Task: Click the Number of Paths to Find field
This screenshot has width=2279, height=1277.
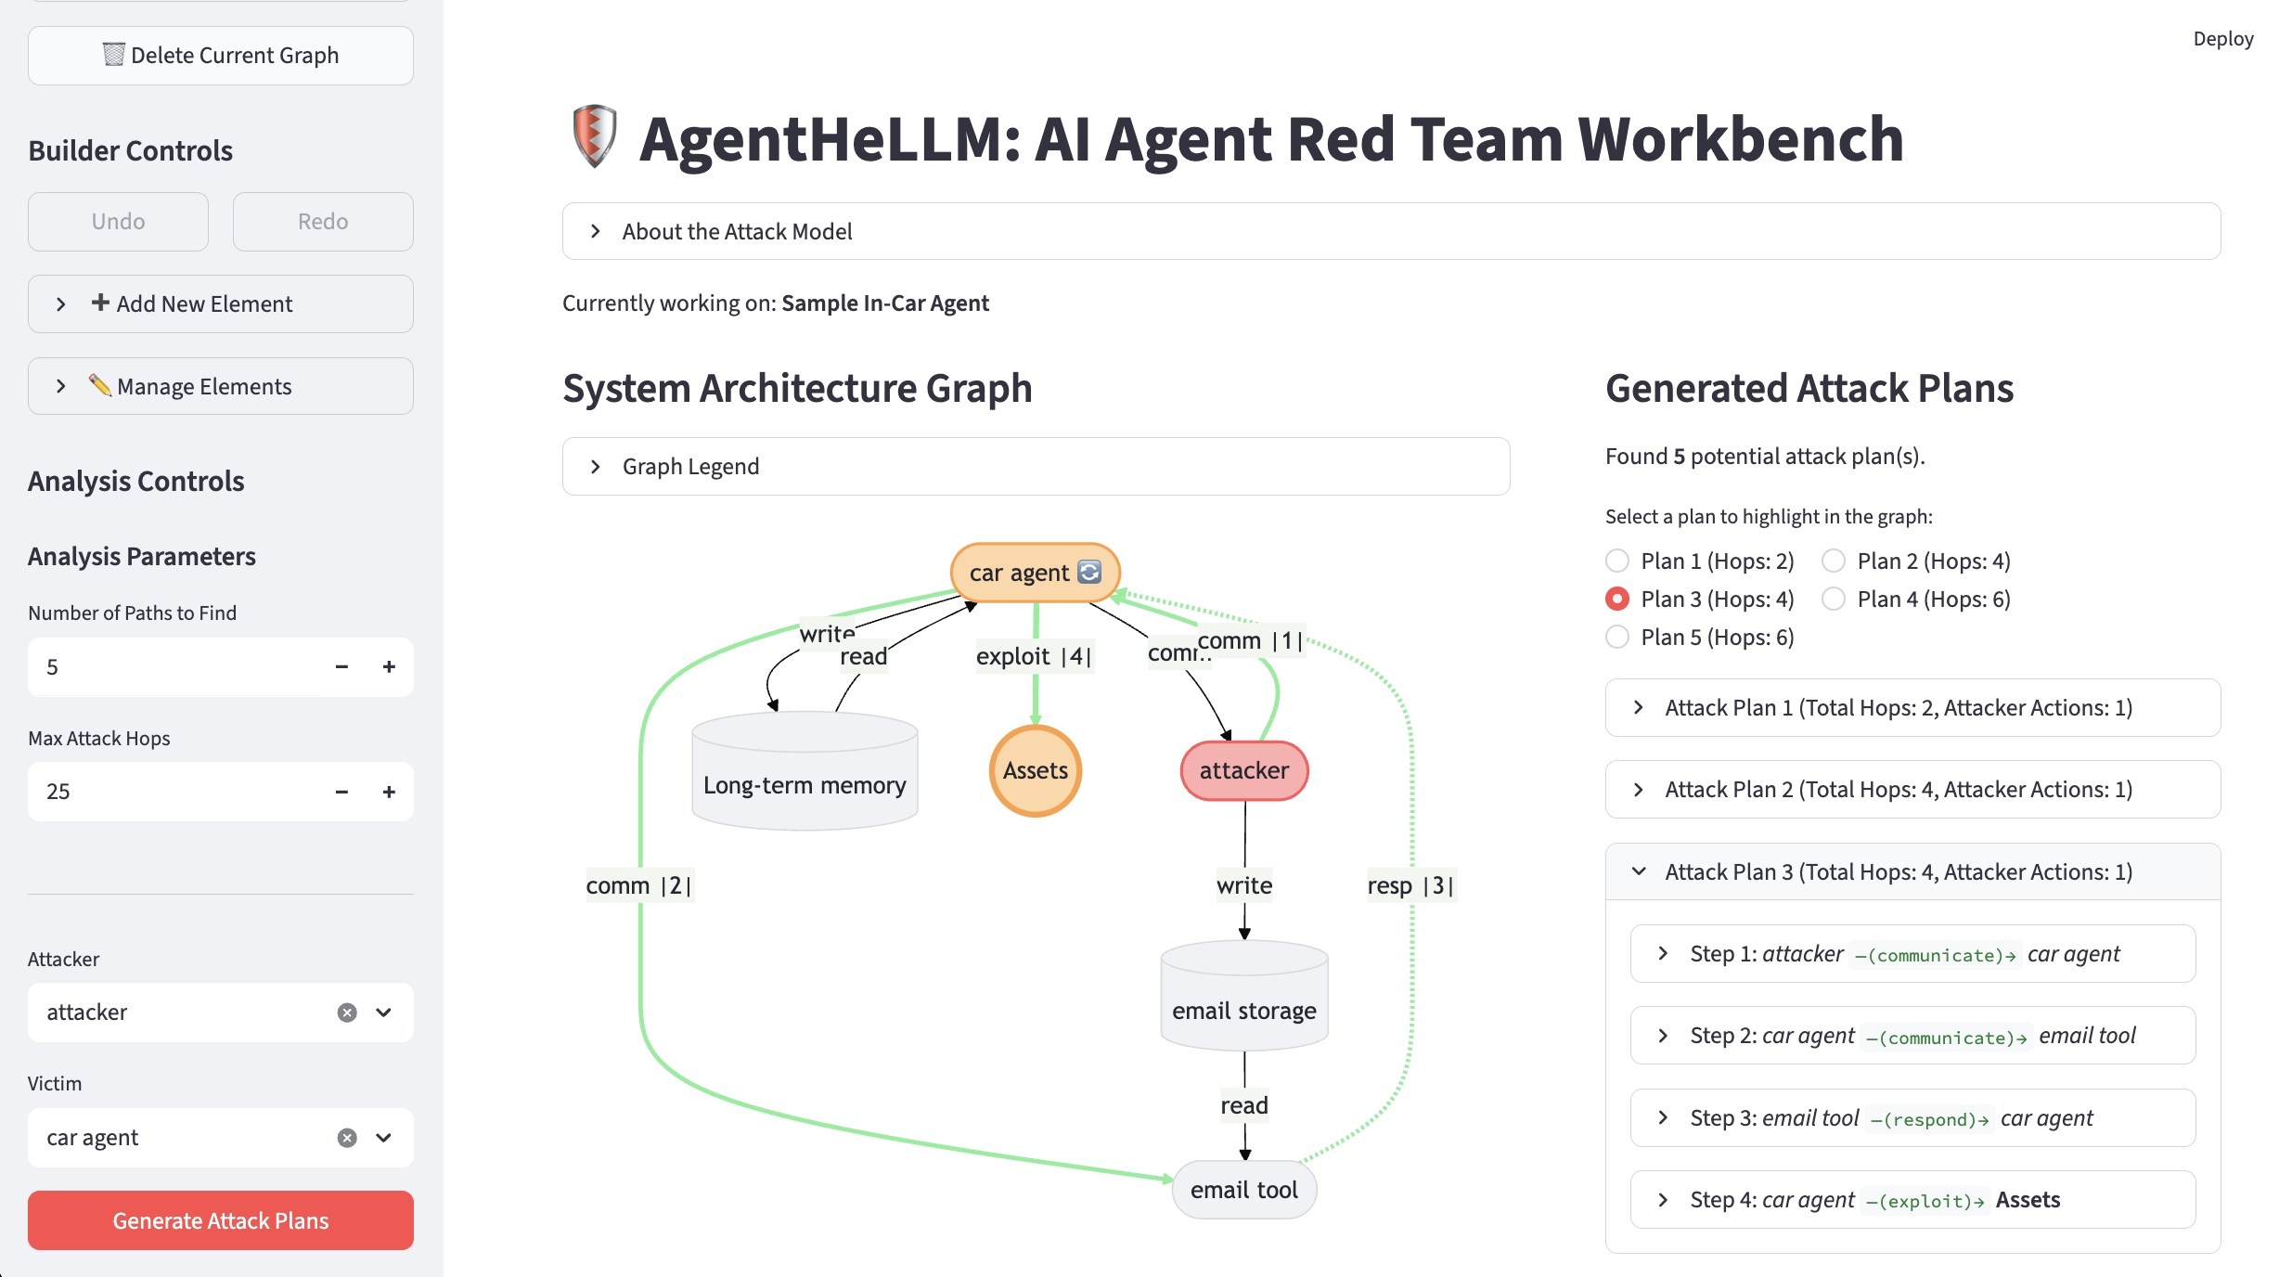Action: [176, 667]
